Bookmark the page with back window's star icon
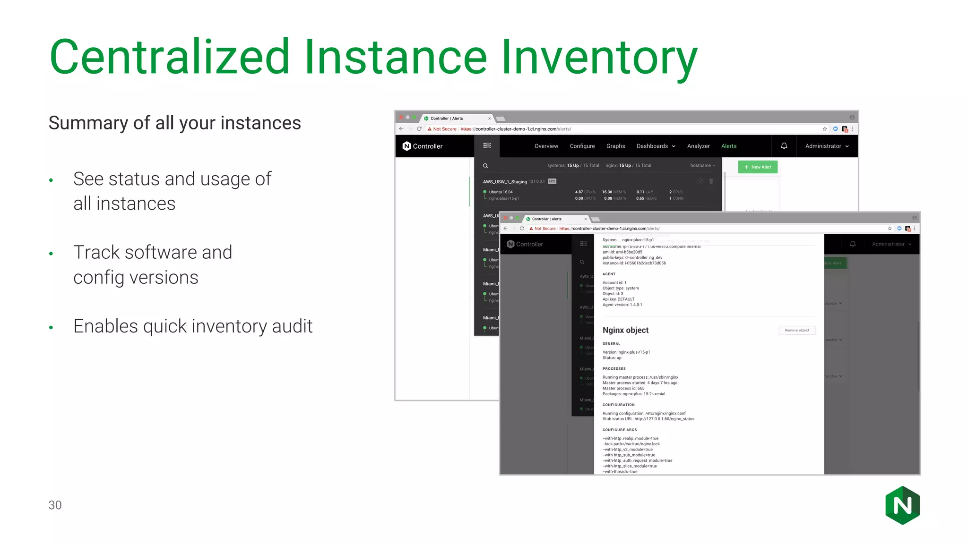968x544 pixels. [825, 129]
